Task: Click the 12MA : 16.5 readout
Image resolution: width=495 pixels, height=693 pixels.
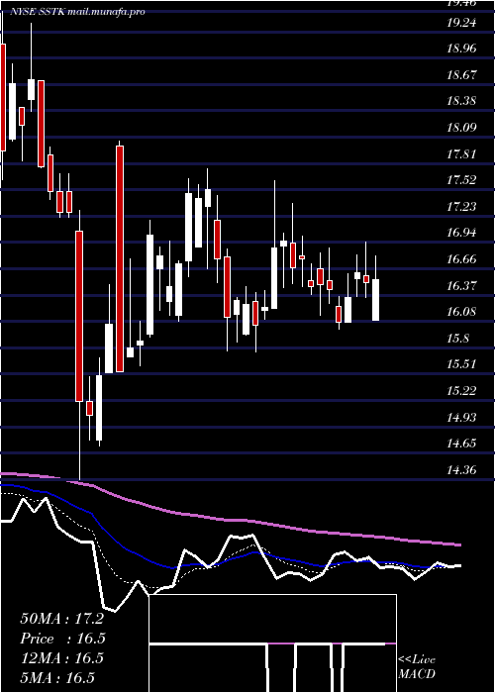Action: (x=61, y=657)
